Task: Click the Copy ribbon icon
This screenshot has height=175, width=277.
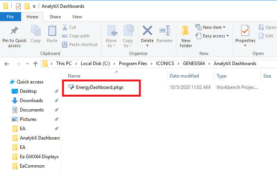Action: tap(36, 34)
